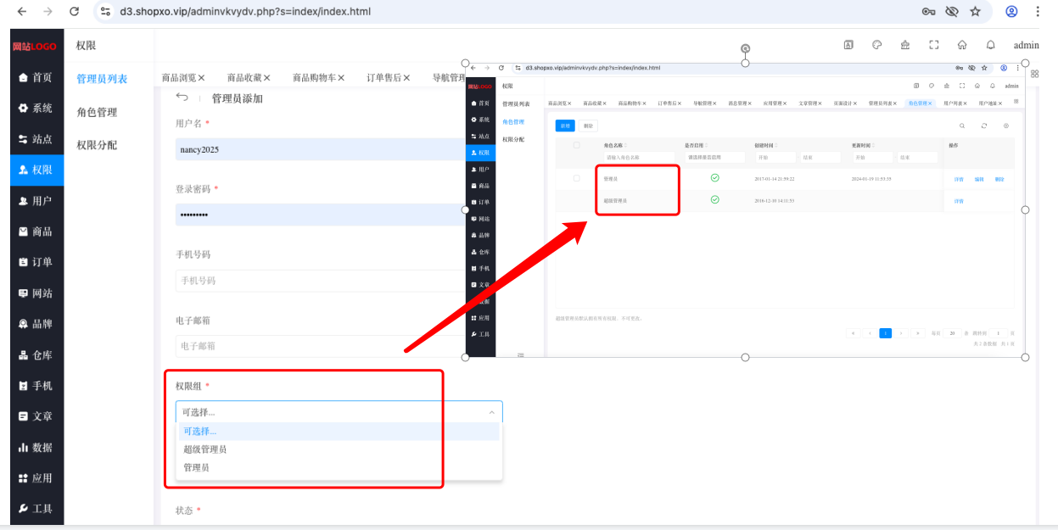Open 首页 in the sidebar
1058x530 pixels.
pos(36,77)
